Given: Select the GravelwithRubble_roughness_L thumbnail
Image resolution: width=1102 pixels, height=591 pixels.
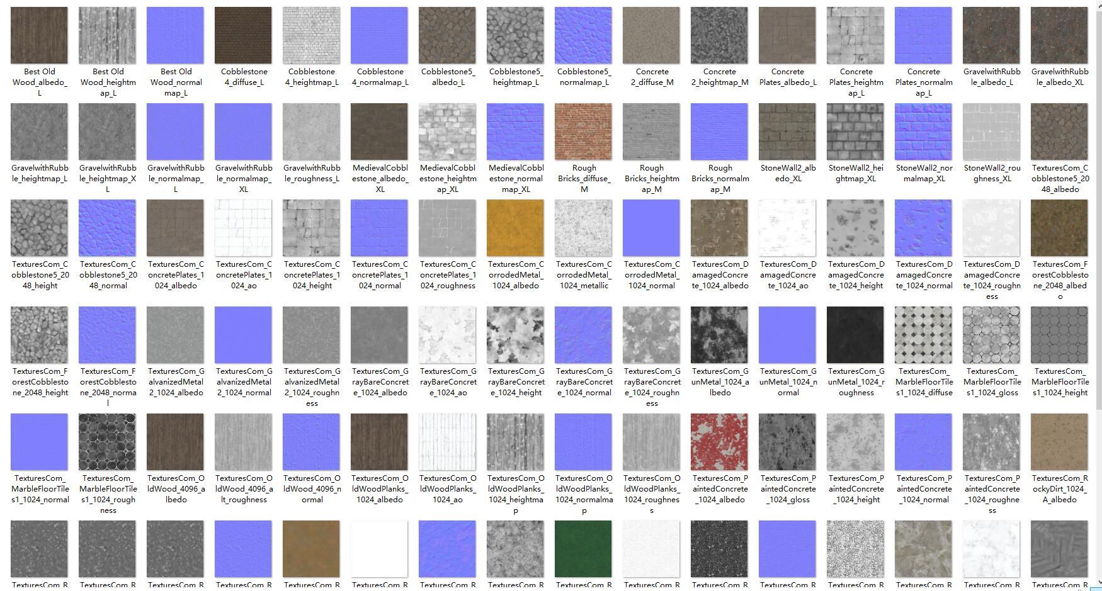Looking at the screenshot, I should 311,132.
